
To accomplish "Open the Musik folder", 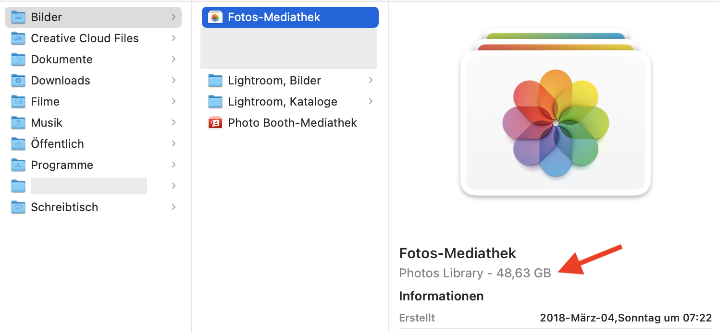I will pos(47,123).
